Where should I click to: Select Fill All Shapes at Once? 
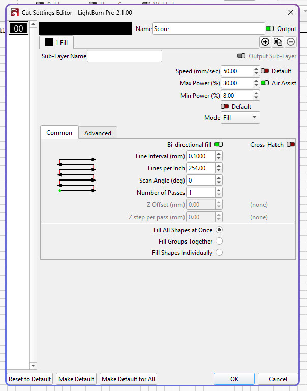219,230
